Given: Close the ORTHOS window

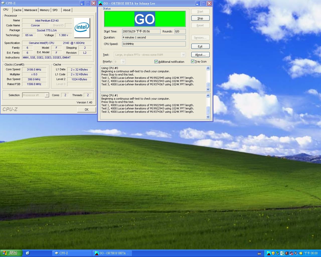Looking at the screenshot, I should 209,3.
